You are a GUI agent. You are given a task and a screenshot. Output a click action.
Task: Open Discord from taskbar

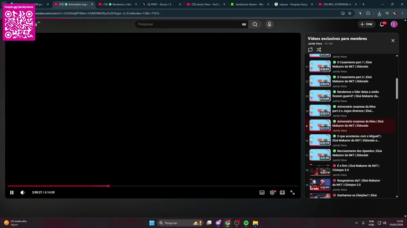(x=218, y=223)
